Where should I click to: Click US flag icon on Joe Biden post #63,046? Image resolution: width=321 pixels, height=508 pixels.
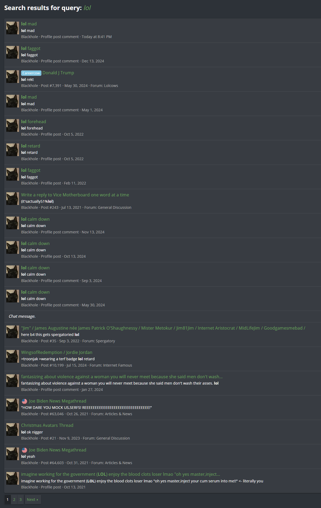click(x=25, y=401)
